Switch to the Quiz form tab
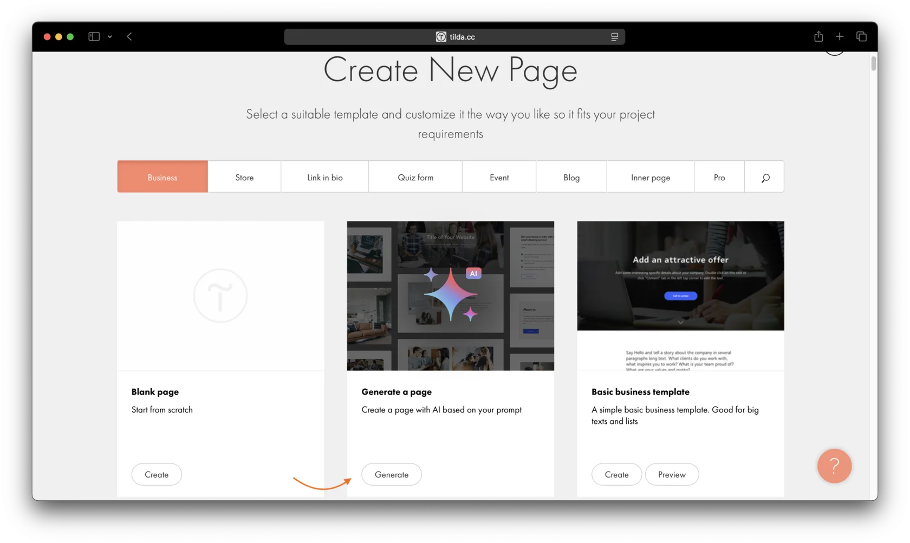Viewport: 910px width, 543px height. [415, 176]
